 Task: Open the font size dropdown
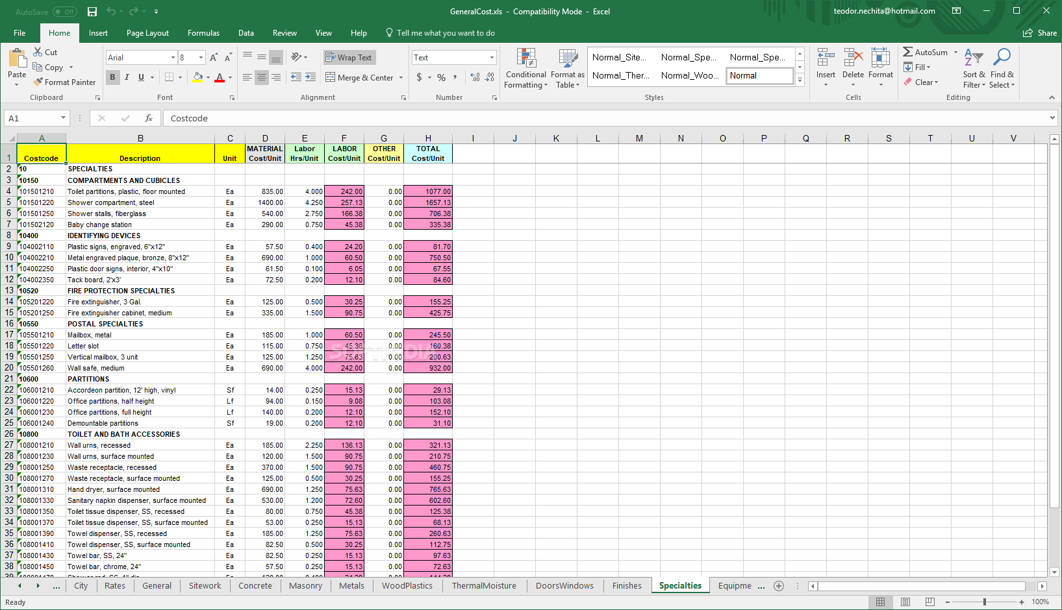pos(201,58)
